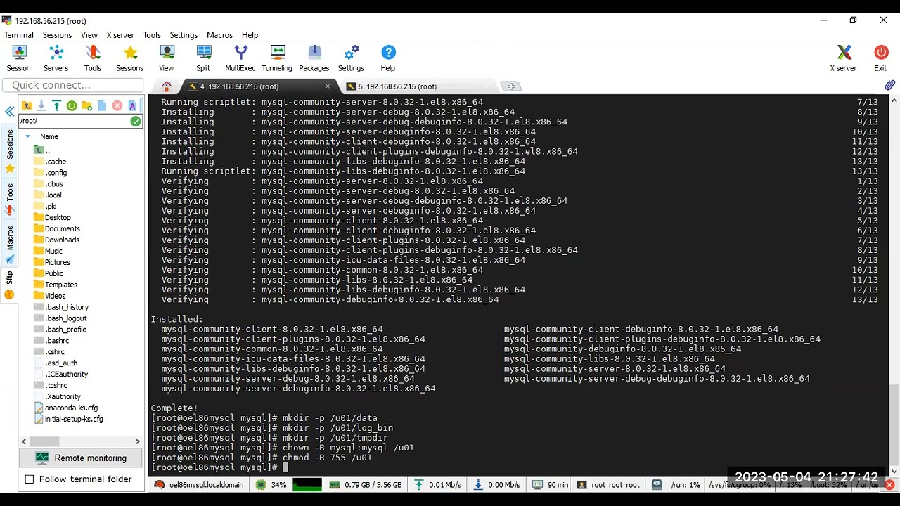Confirm path with green checkmark button
900x506 pixels.
click(136, 121)
